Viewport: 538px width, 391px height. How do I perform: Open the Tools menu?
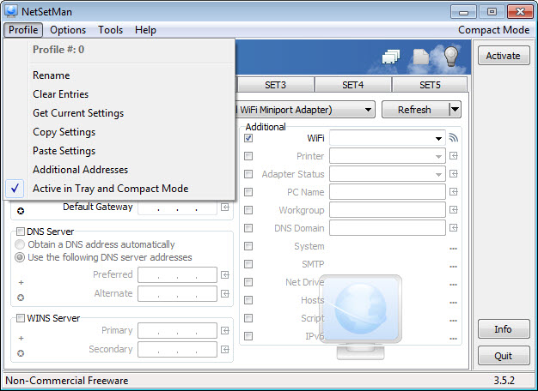pos(111,30)
